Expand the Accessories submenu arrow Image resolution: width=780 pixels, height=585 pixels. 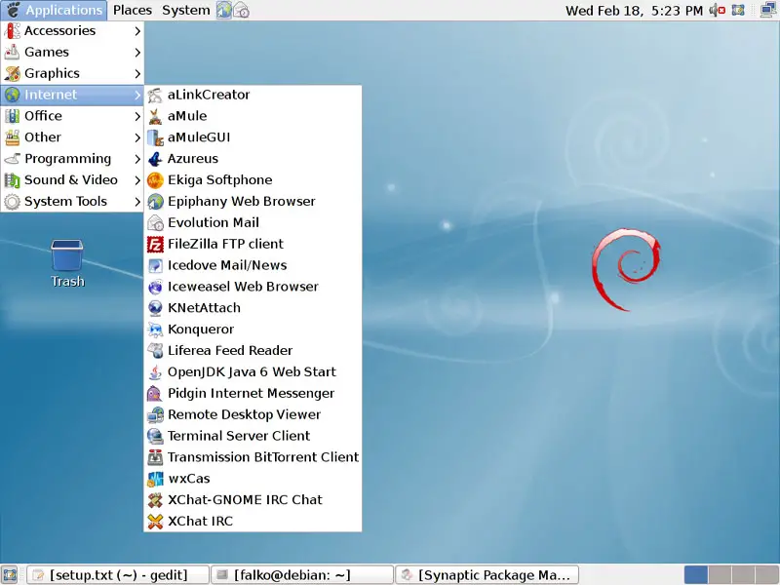(x=137, y=31)
